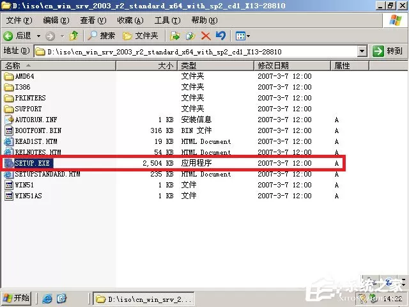Image resolution: width=409 pixels, height=307 pixels.
Task: Click the blue Undo arrow icon
Action: [x=220, y=36]
